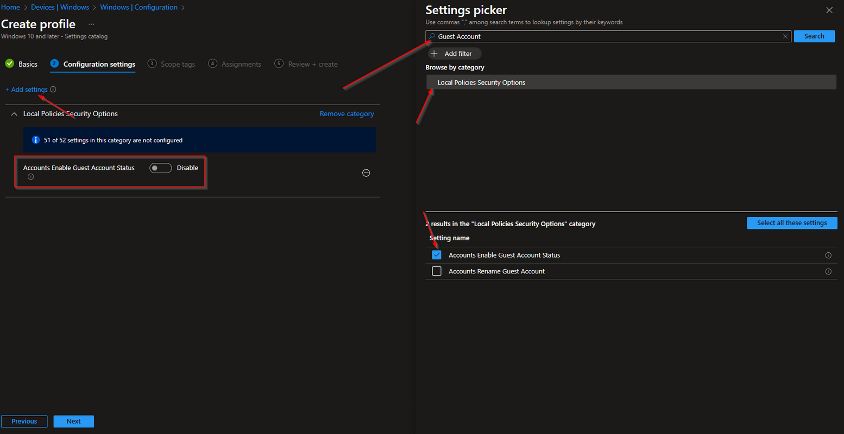844x434 pixels.
Task: Clear the search box with the X icon
Action: tap(785, 36)
